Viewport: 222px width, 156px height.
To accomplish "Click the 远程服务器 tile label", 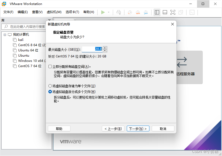I will point(186,74).
